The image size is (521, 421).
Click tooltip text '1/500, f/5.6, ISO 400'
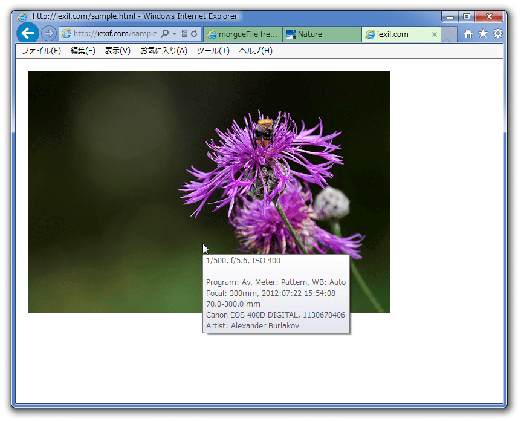[x=243, y=260]
